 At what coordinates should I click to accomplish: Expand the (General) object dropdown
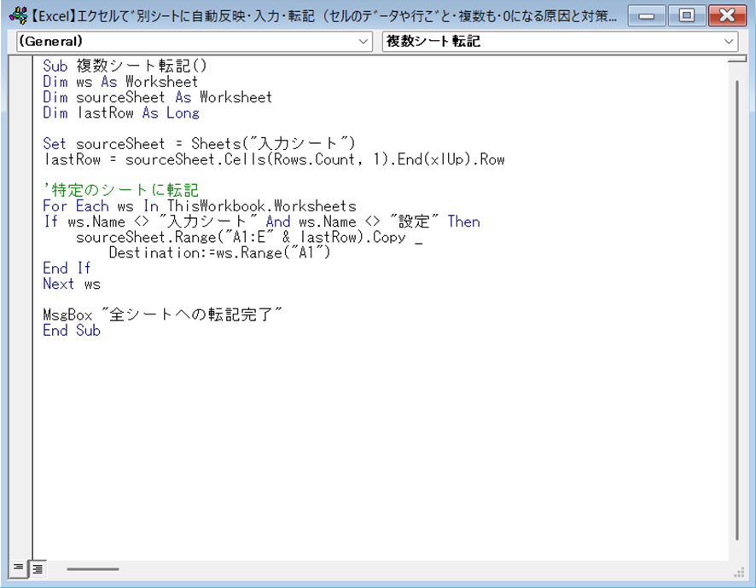(x=364, y=41)
